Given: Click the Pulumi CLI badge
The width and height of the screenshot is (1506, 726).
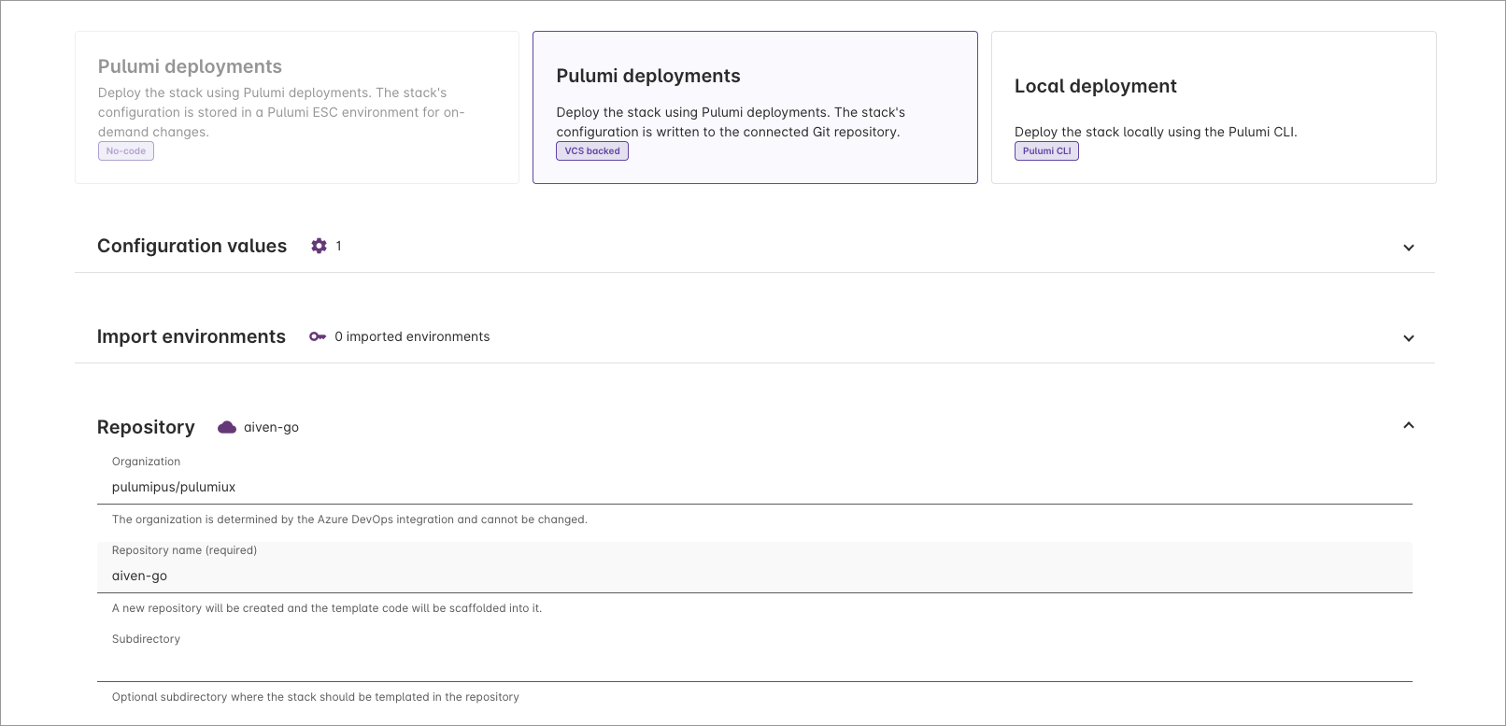Looking at the screenshot, I should click(x=1046, y=151).
